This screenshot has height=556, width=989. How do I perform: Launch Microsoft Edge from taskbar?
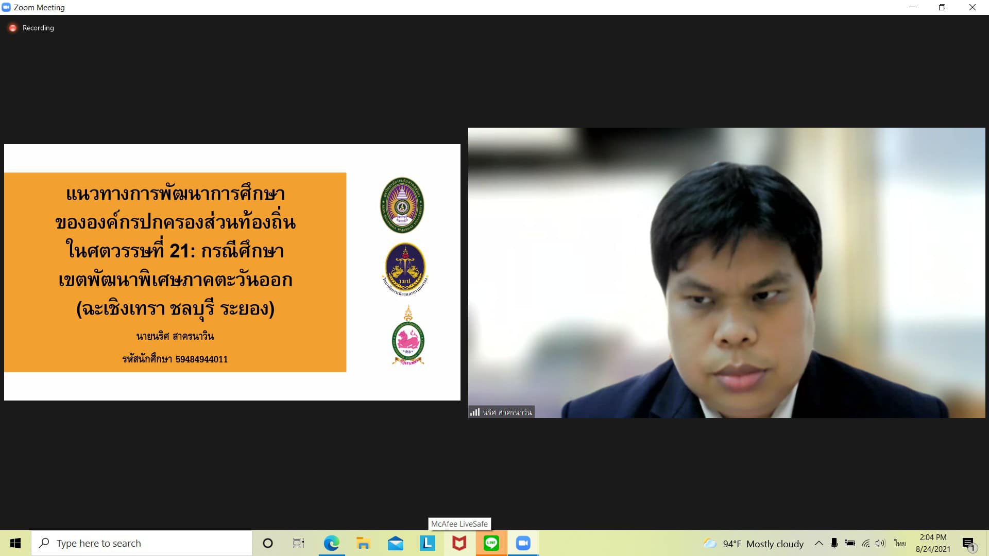(x=331, y=543)
